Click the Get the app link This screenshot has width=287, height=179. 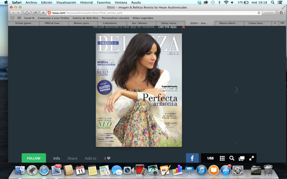pyautogui.click(x=168, y=27)
